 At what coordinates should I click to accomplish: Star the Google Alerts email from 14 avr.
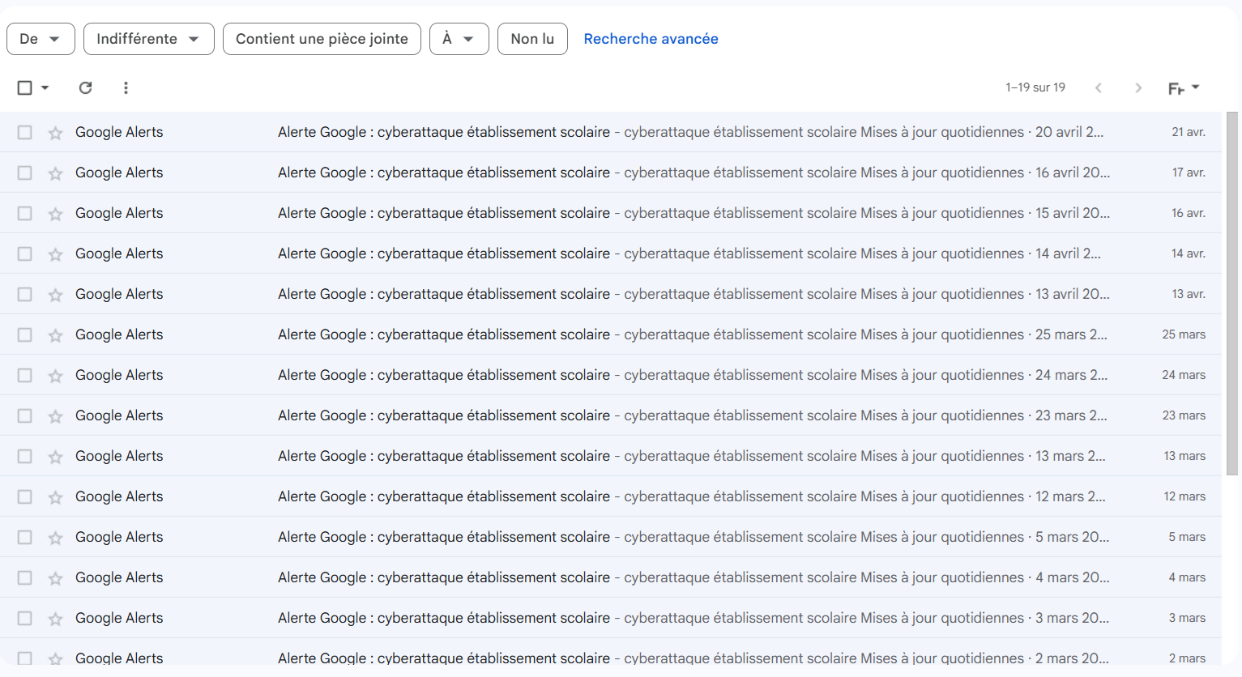[x=55, y=254]
